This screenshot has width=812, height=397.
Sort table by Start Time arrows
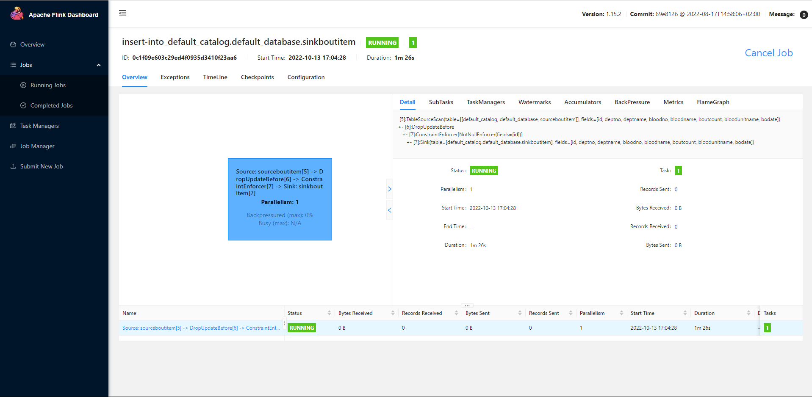coord(685,313)
